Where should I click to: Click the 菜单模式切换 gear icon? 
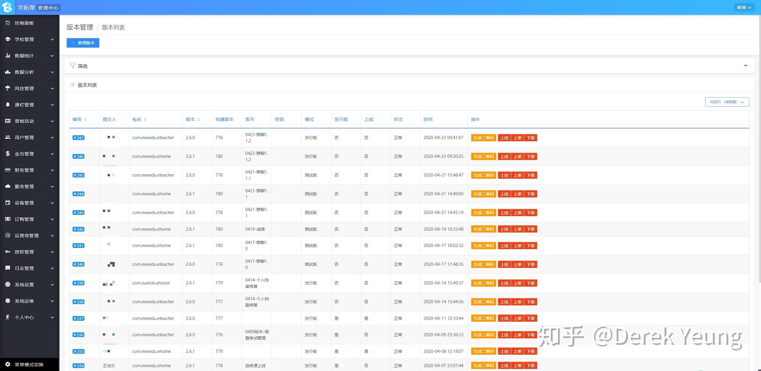click(8, 364)
